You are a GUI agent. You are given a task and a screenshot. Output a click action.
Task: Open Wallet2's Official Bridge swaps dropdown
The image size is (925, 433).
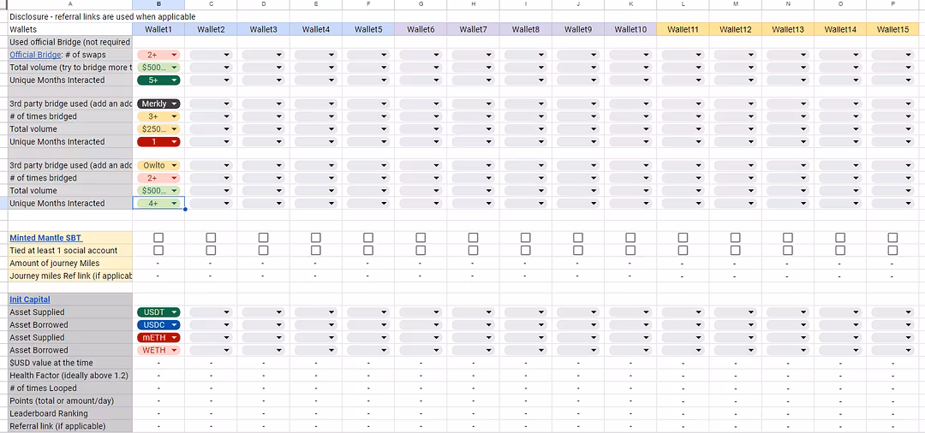211,55
